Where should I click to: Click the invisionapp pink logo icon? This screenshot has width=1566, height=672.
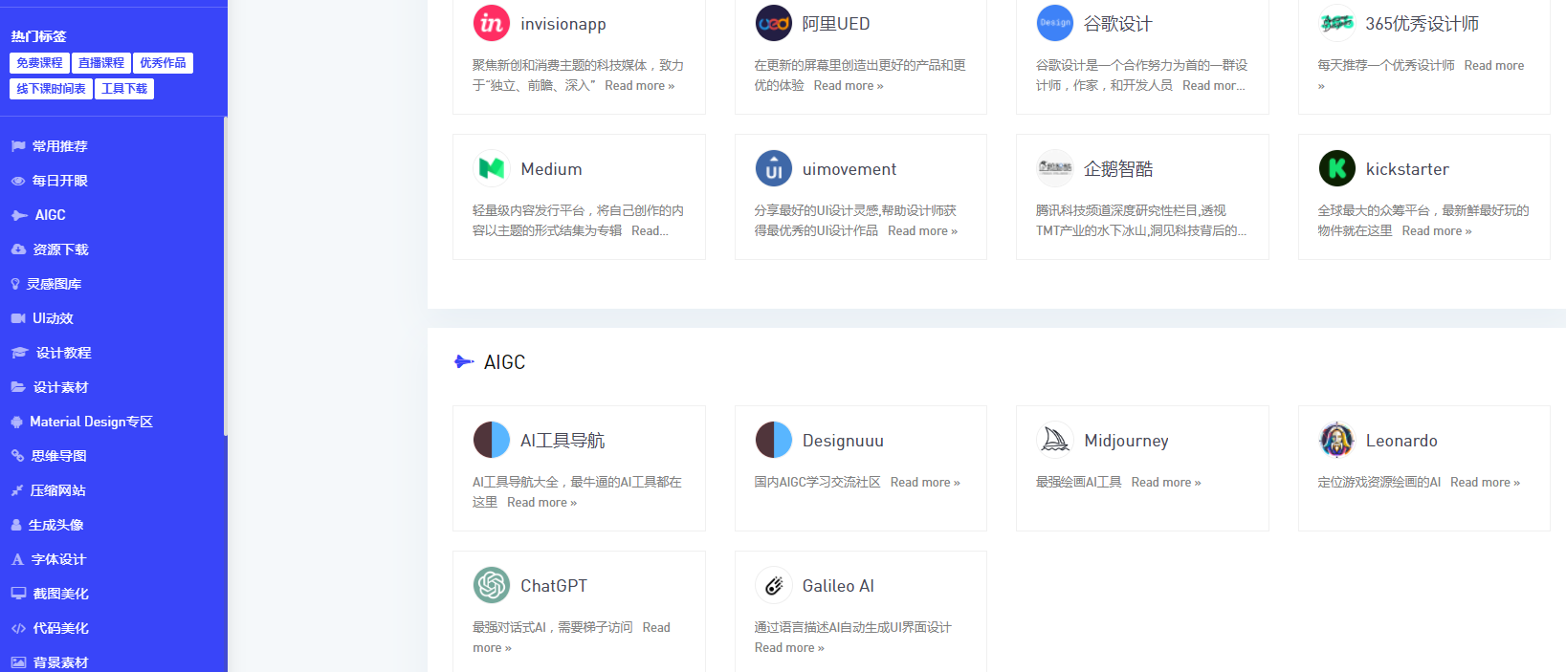[x=492, y=23]
